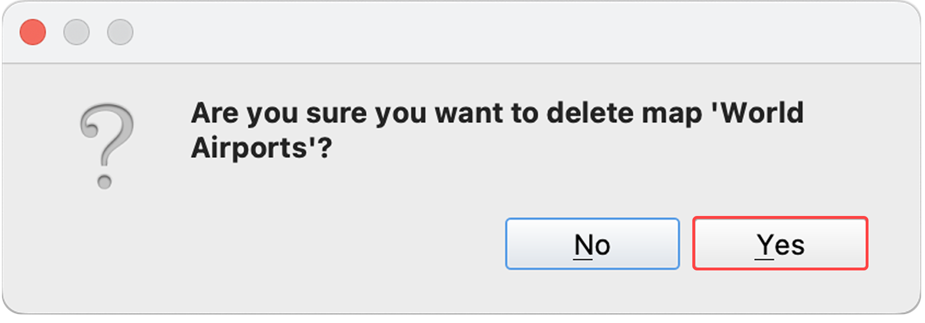Click the gray zoom button
This screenshot has height=323, width=925.
(120, 32)
